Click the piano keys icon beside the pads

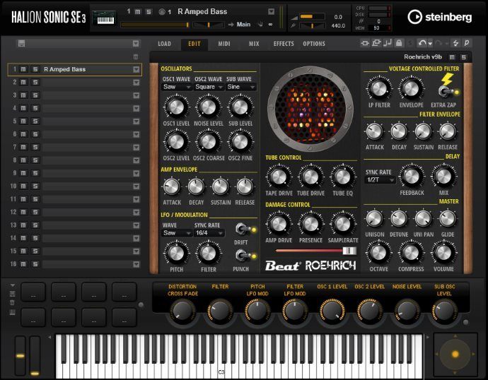point(13,312)
